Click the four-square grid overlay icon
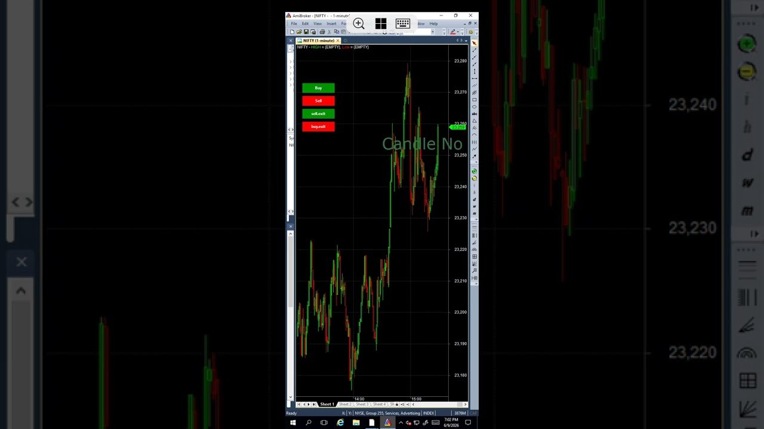764x429 pixels. click(x=381, y=24)
